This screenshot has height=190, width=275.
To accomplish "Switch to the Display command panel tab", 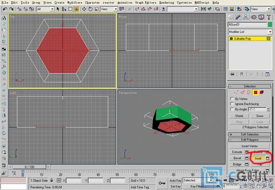I will 261,17.
